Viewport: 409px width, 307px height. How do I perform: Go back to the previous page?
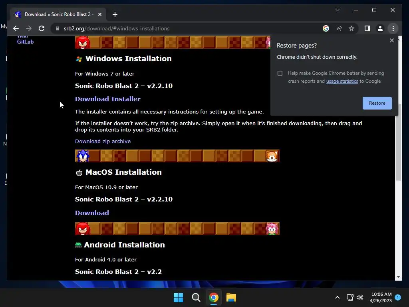(16, 28)
